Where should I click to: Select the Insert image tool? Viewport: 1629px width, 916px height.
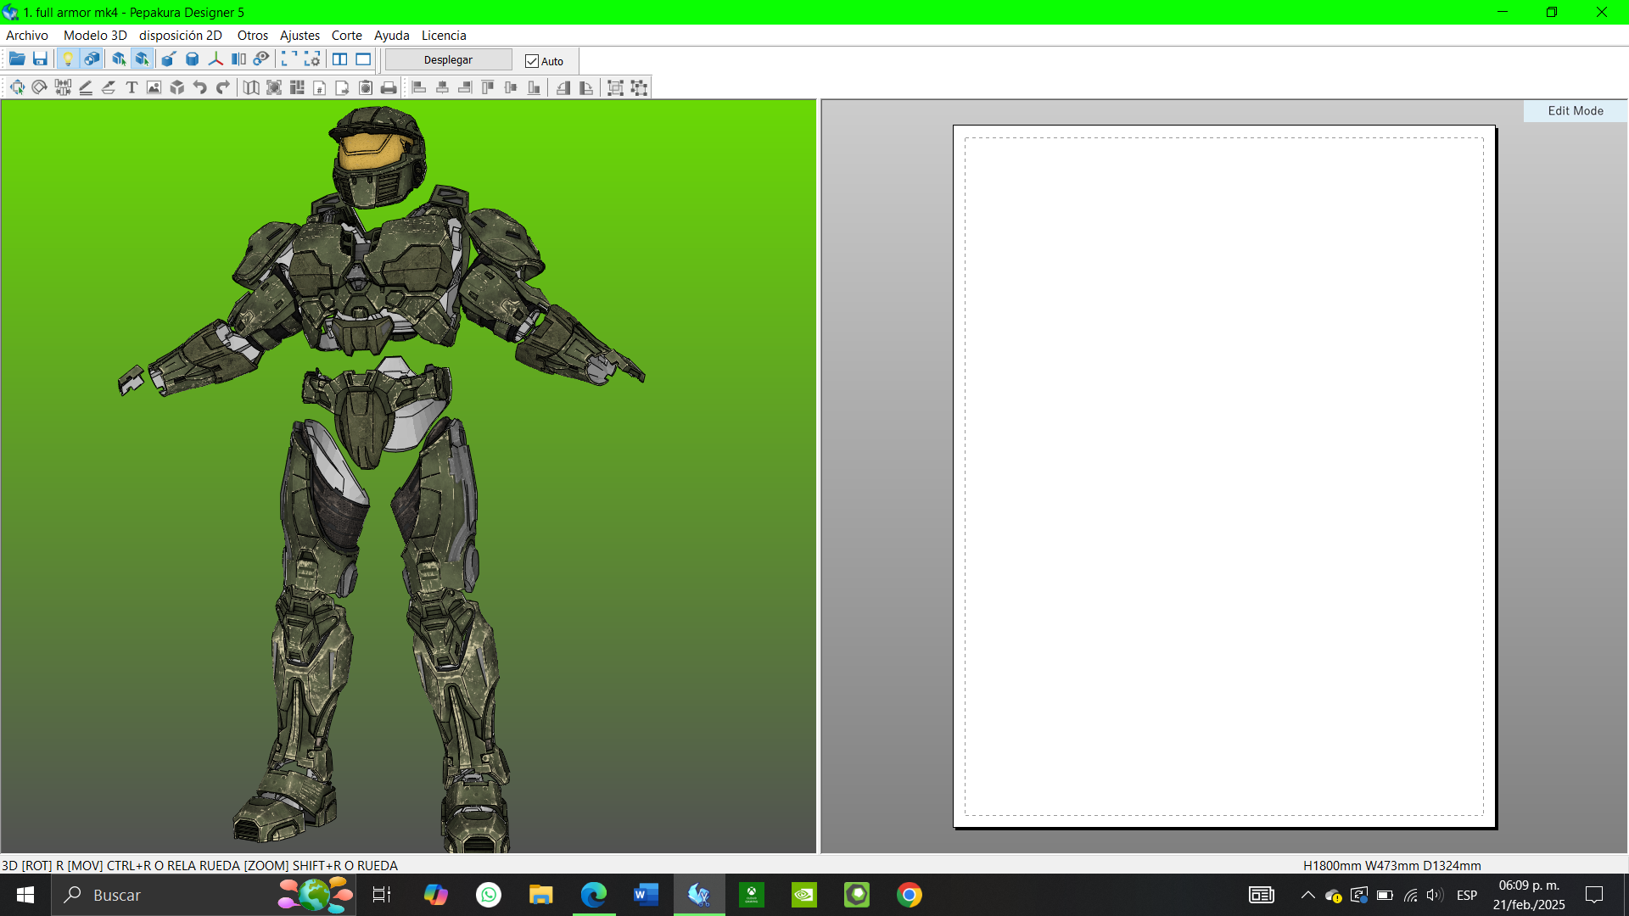154,87
